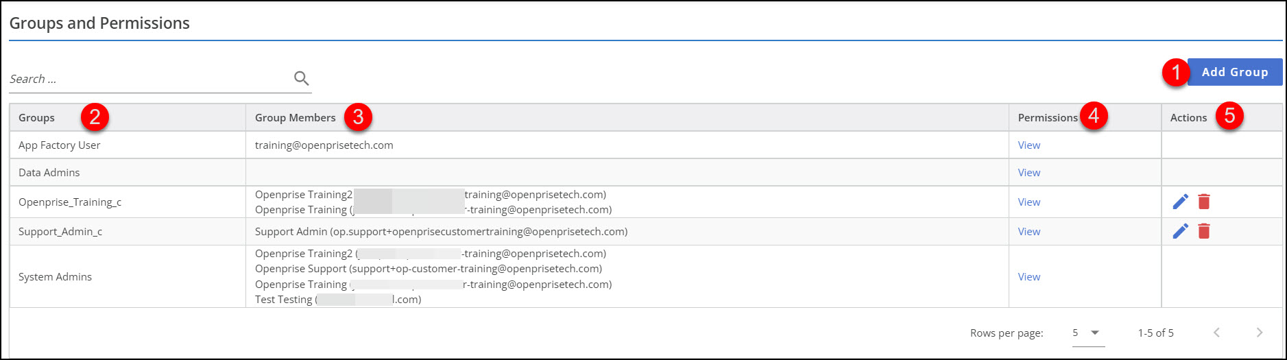Click the search magnifier icon

[301, 78]
